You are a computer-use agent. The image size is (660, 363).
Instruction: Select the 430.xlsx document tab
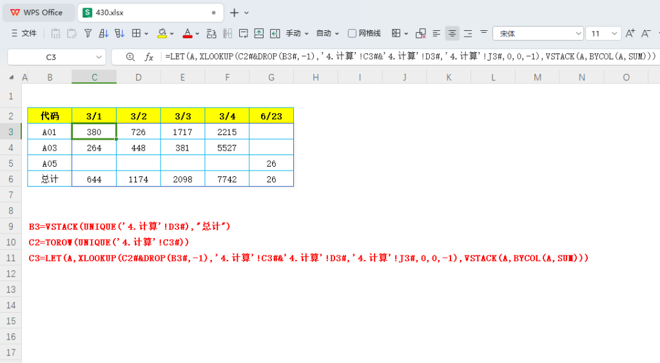151,13
